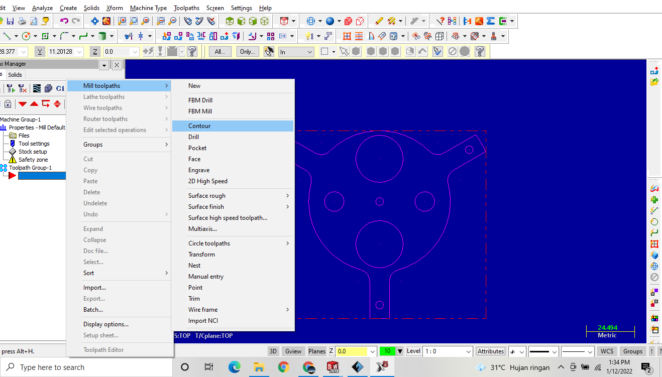Click the Attributes button in the status bar

490,351
